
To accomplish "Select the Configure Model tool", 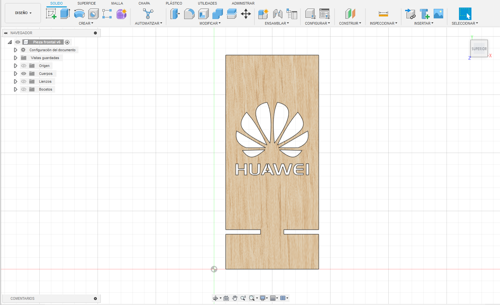I will click(x=310, y=14).
